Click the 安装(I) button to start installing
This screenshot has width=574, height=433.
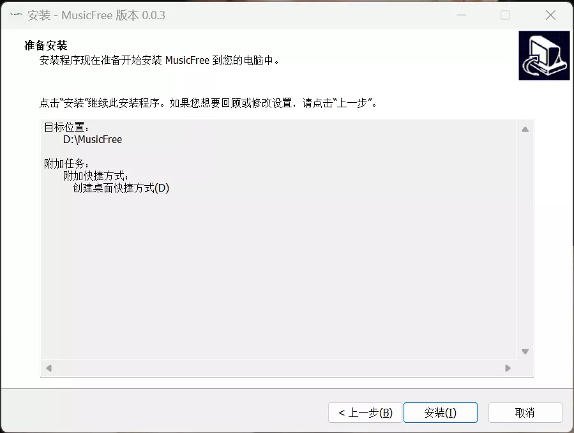pyautogui.click(x=441, y=413)
